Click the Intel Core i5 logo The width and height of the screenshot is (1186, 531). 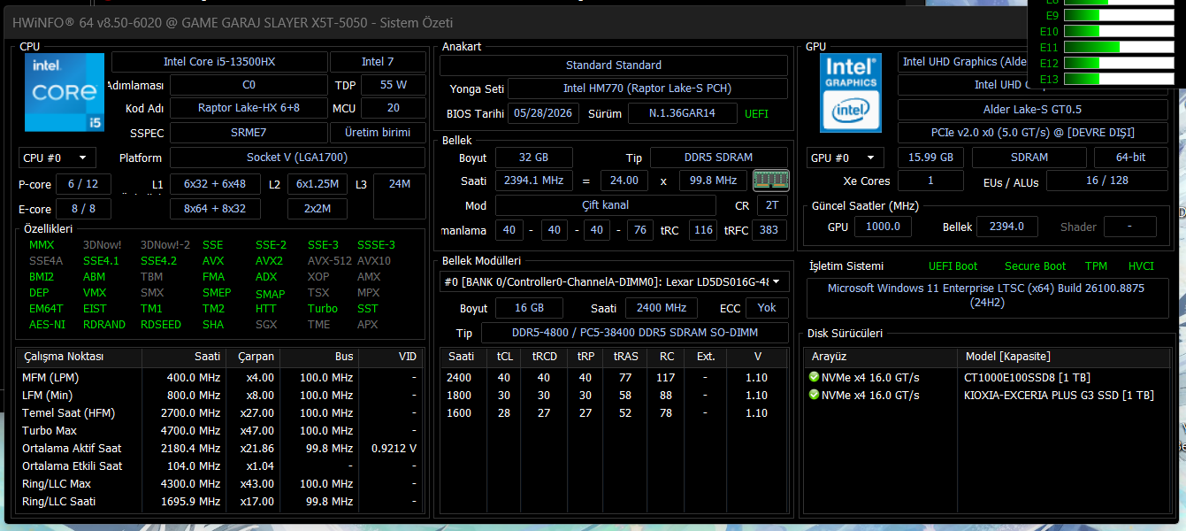(65, 93)
